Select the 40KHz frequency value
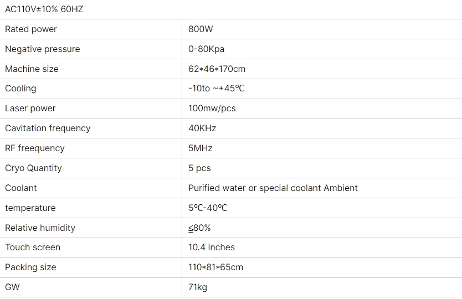 (202, 128)
